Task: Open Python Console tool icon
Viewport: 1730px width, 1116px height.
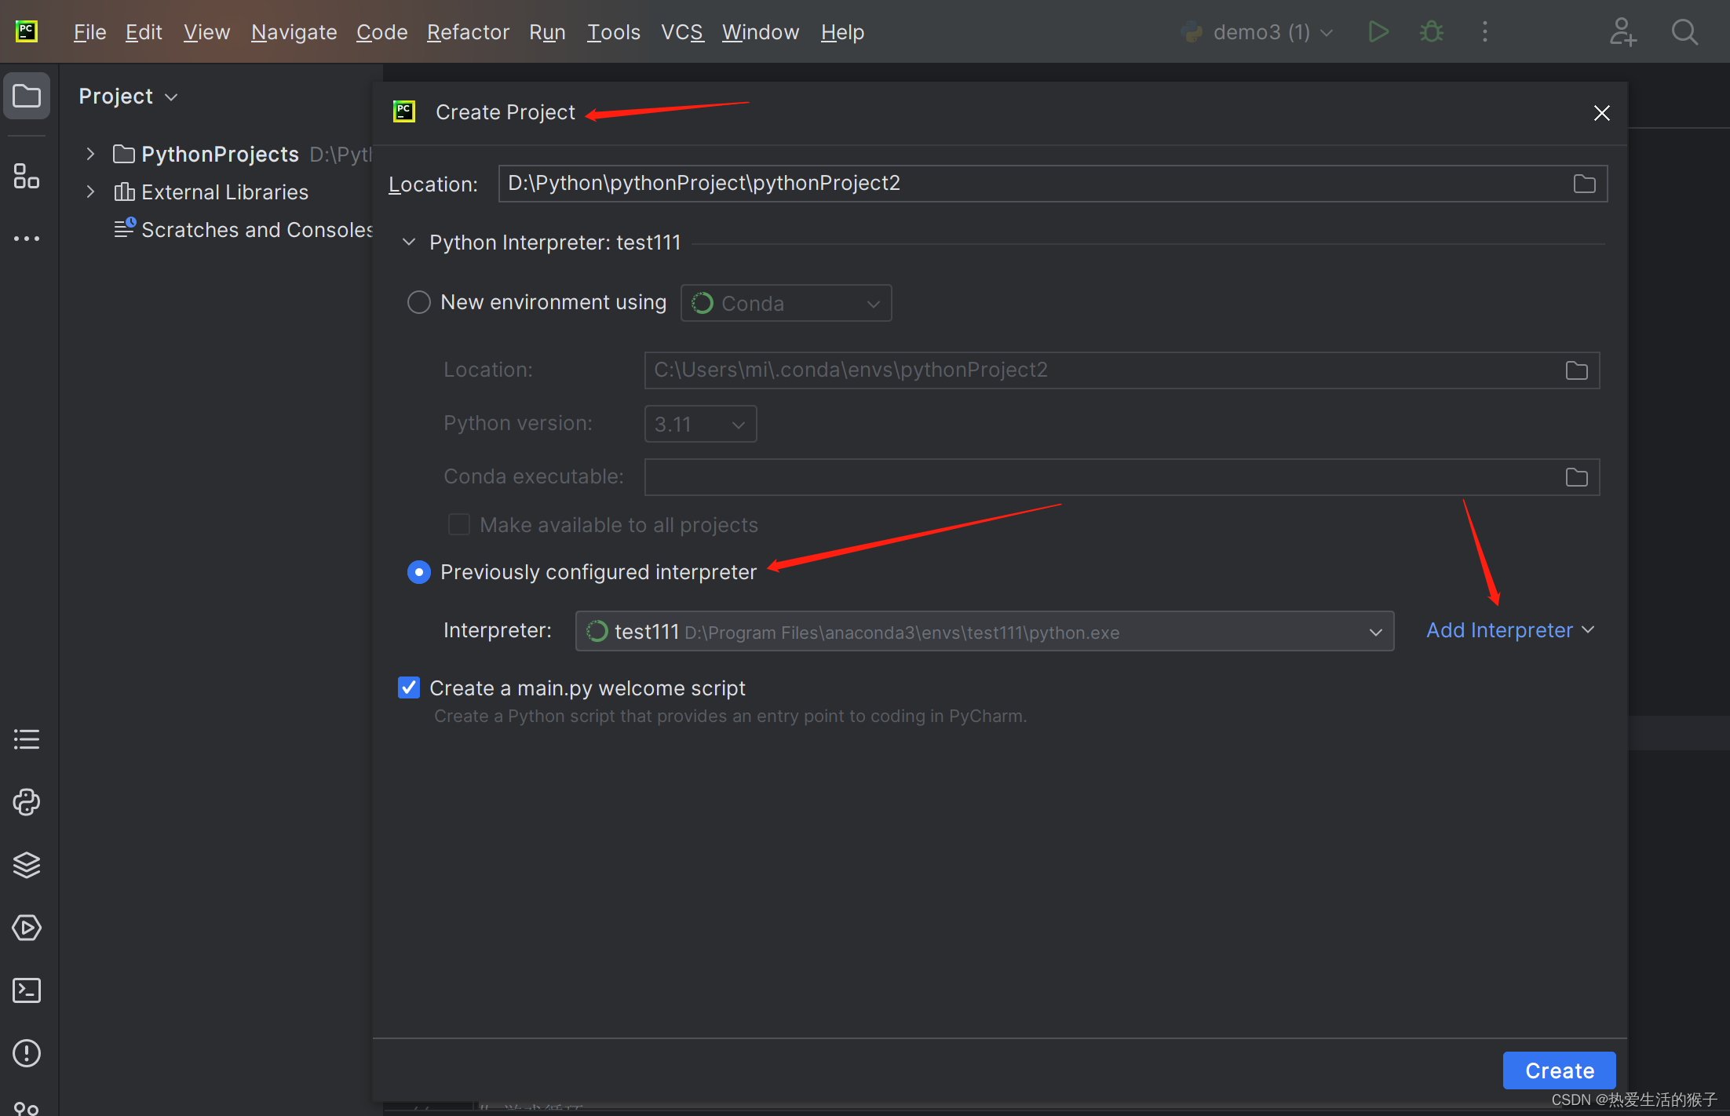Action: [x=27, y=802]
